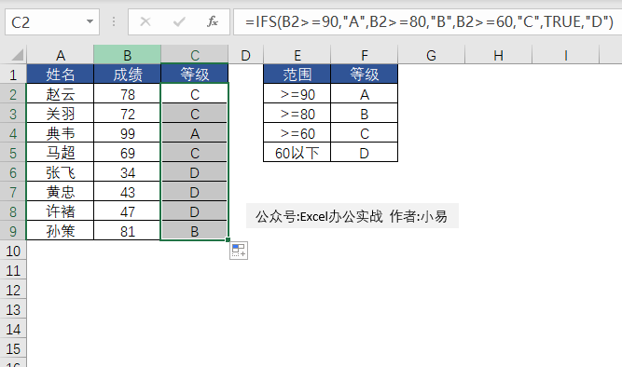Select the score cell 81
This screenshot has width=622, height=367.
[x=128, y=231]
